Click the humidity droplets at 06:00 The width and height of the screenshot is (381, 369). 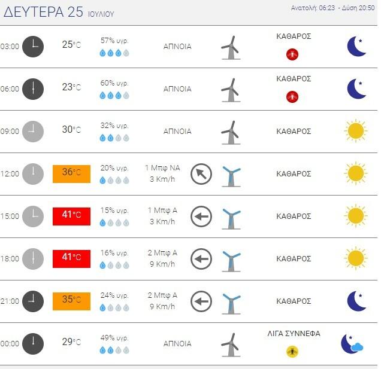tap(114, 95)
